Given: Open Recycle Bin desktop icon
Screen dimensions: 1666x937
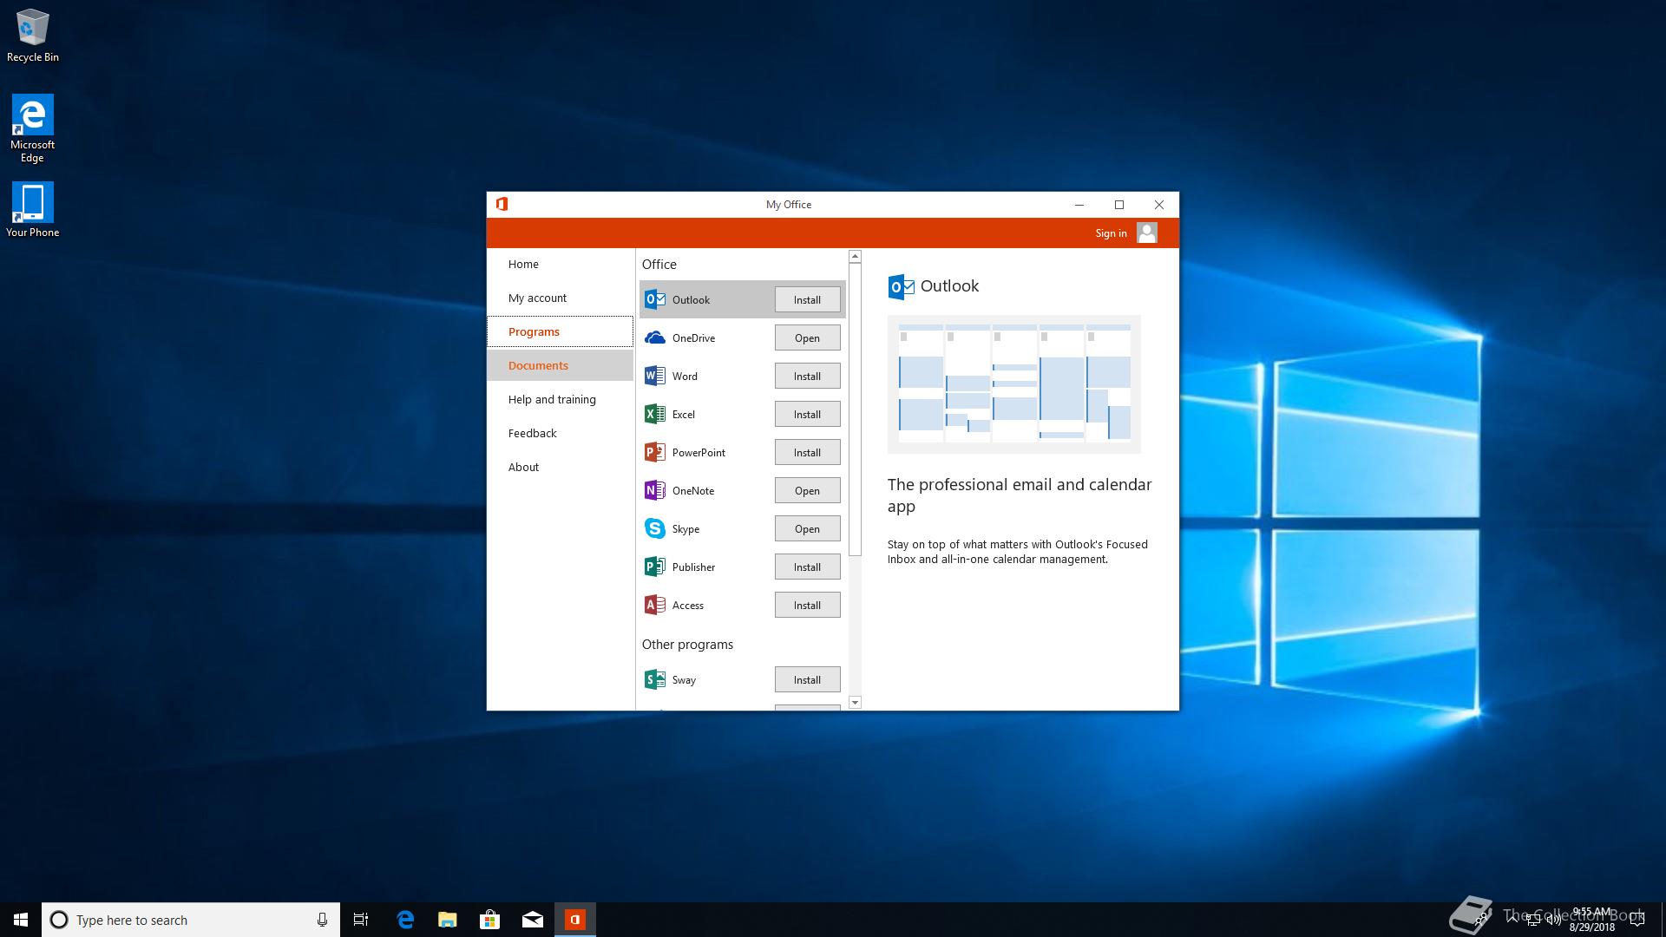Looking at the screenshot, I should (x=33, y=36).
